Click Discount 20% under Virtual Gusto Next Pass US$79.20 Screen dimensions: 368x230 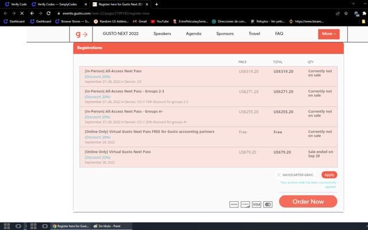click(97, 158)
